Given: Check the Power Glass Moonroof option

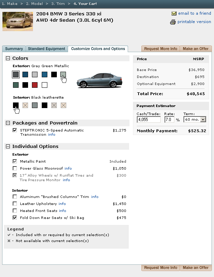Looking at the screenshot, I should click(x=15, y=168).
